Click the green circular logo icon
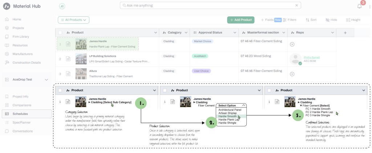Viewport: 372px width, 153px height. [x=62, y=6]
